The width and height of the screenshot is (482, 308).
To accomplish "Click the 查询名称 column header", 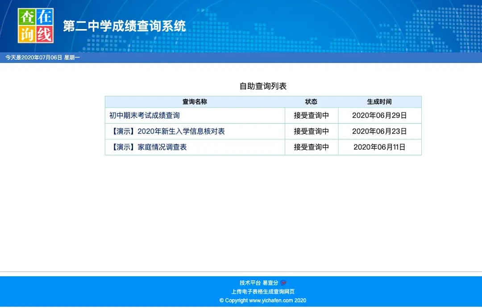I will pyautogui.click(x=195, y=102).
